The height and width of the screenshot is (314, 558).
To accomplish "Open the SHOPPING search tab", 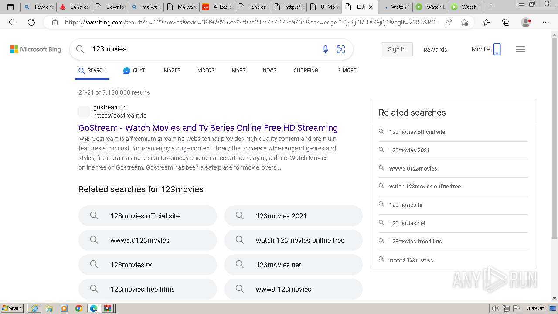I will (x=306, y=70).
